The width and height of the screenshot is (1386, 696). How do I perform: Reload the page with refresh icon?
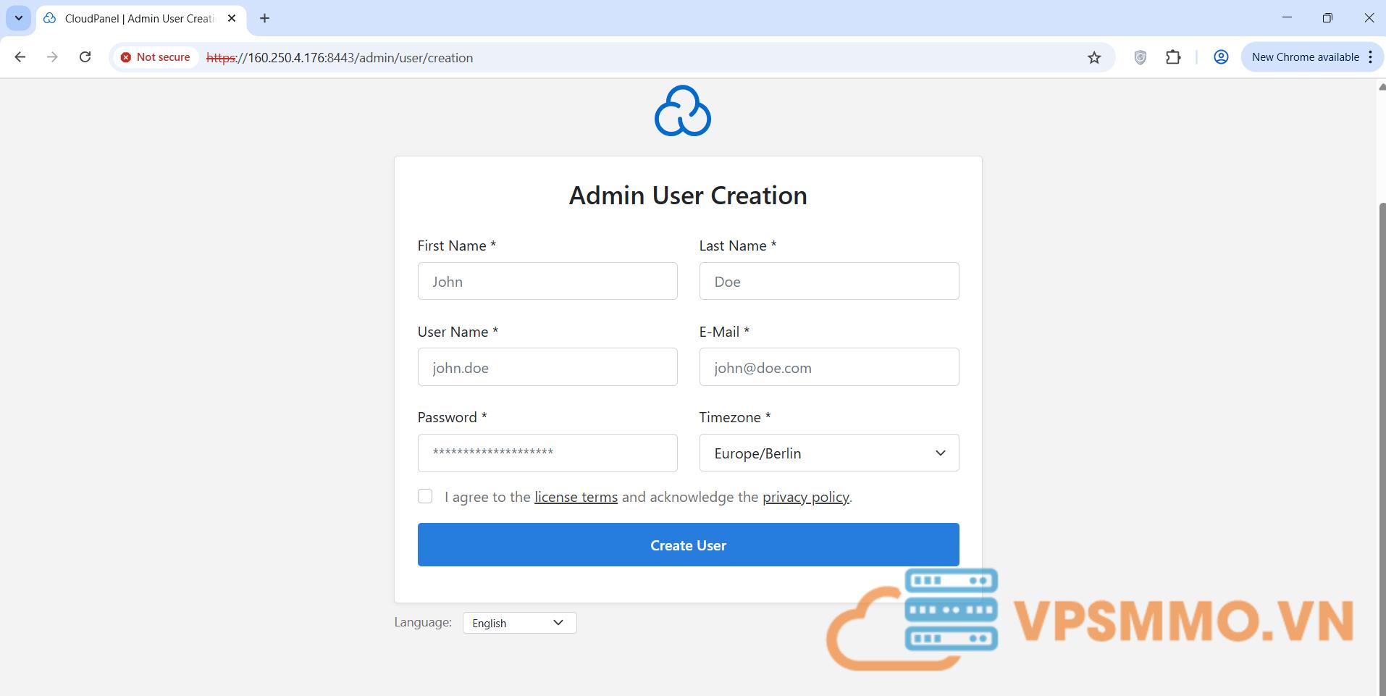tap(85, 57)
